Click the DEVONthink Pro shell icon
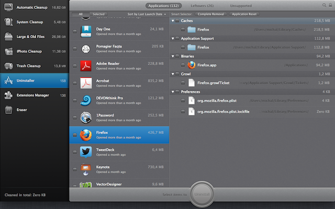This screenshot has height=209, width=335. 86,100
